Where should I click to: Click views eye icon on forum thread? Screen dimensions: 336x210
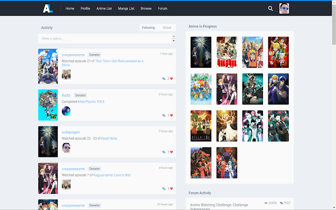(x=266, y=203)
